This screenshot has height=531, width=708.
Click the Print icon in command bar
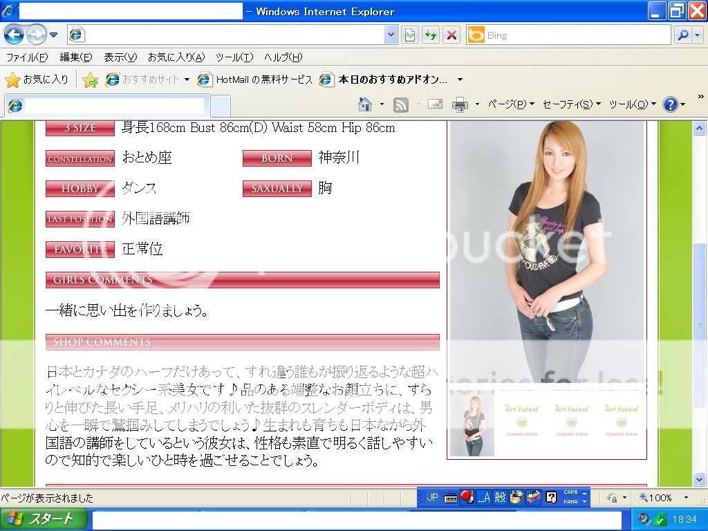460,104
